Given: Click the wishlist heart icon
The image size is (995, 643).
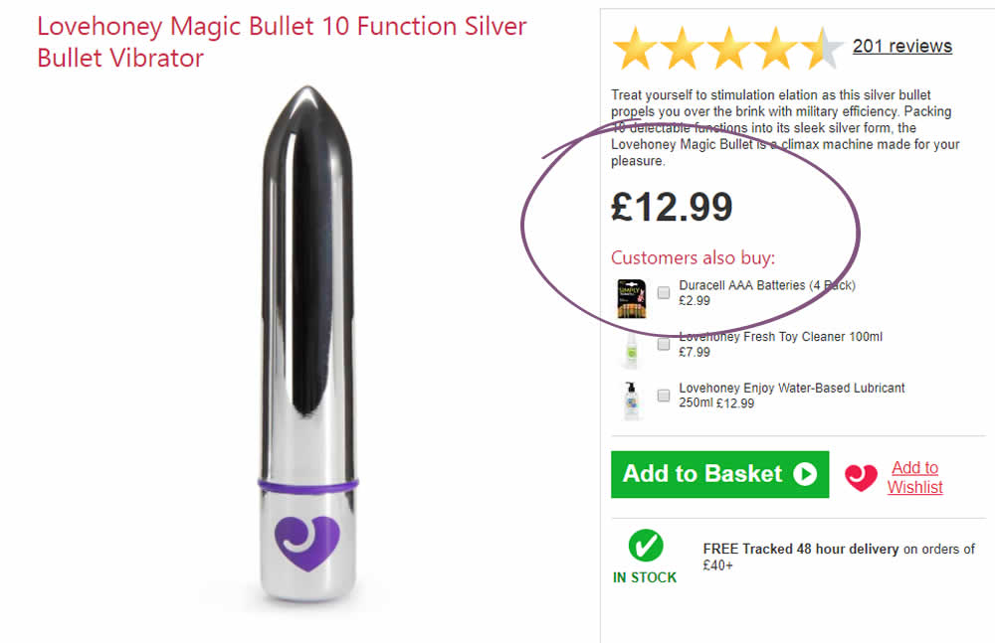Looking at the screenshot, I should coord(862,478).
